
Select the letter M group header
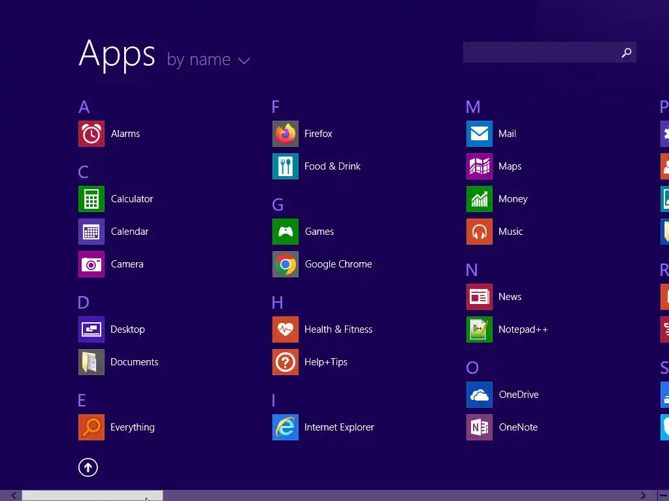point(473,107)
